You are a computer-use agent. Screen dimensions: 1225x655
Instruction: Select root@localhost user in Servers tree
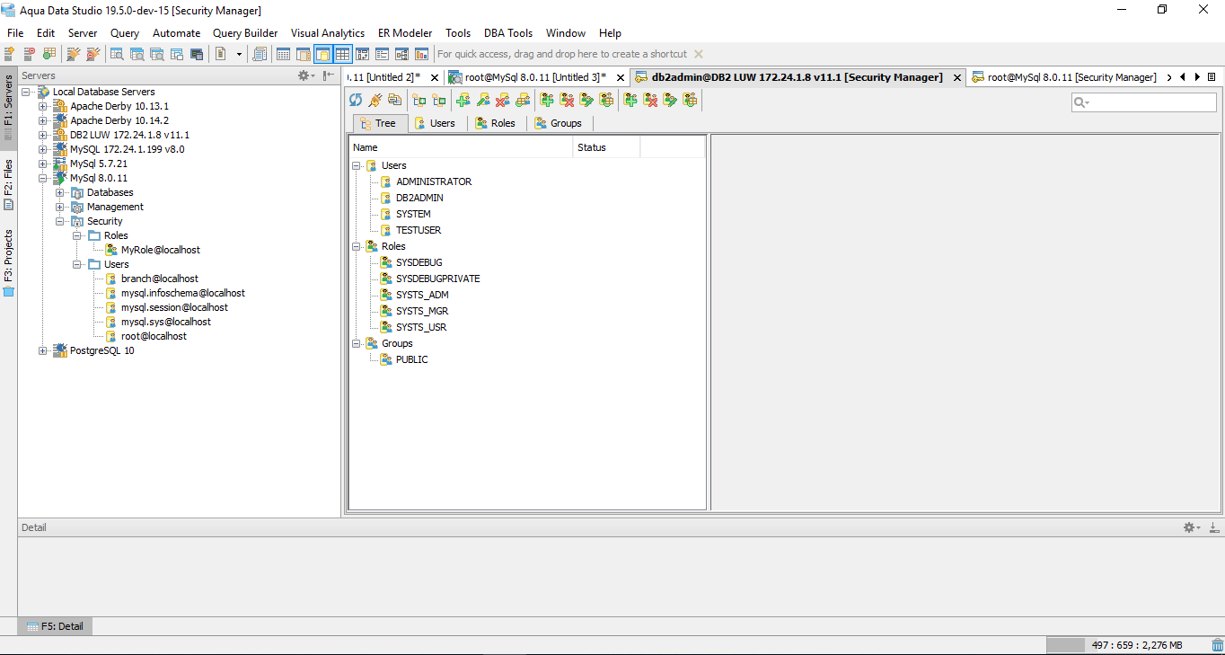pyautogui.click(x=154, y=336)
